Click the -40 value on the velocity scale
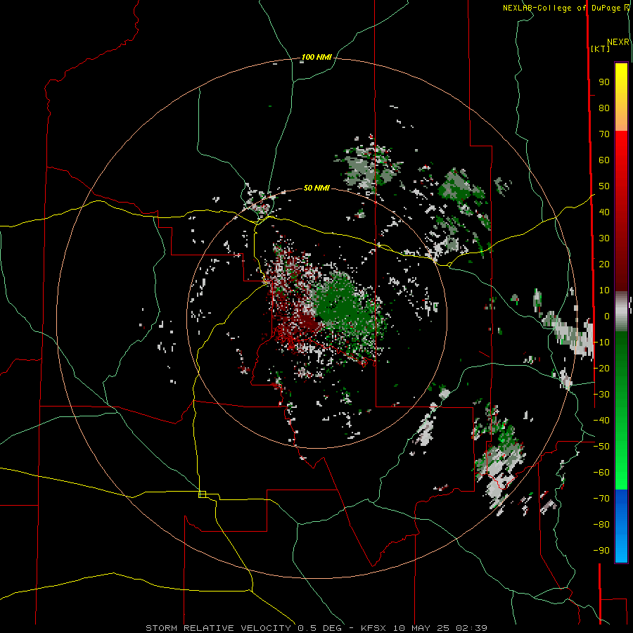Viewport: 633px width, 633px height. click(601, 421)
